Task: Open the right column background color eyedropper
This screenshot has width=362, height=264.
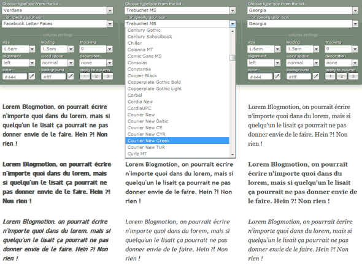Action: (x=316, y=77)
